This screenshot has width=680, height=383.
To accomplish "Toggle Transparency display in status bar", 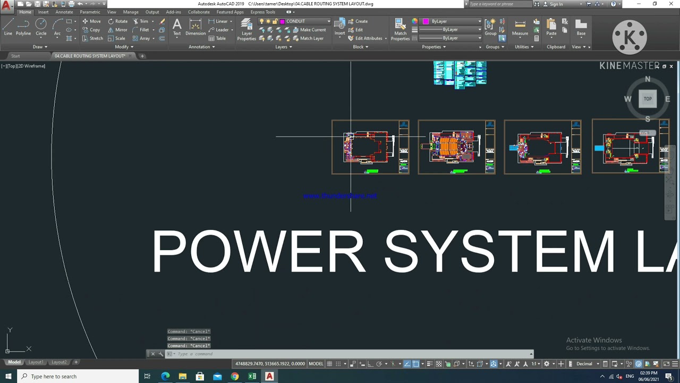I will point(439,364).
